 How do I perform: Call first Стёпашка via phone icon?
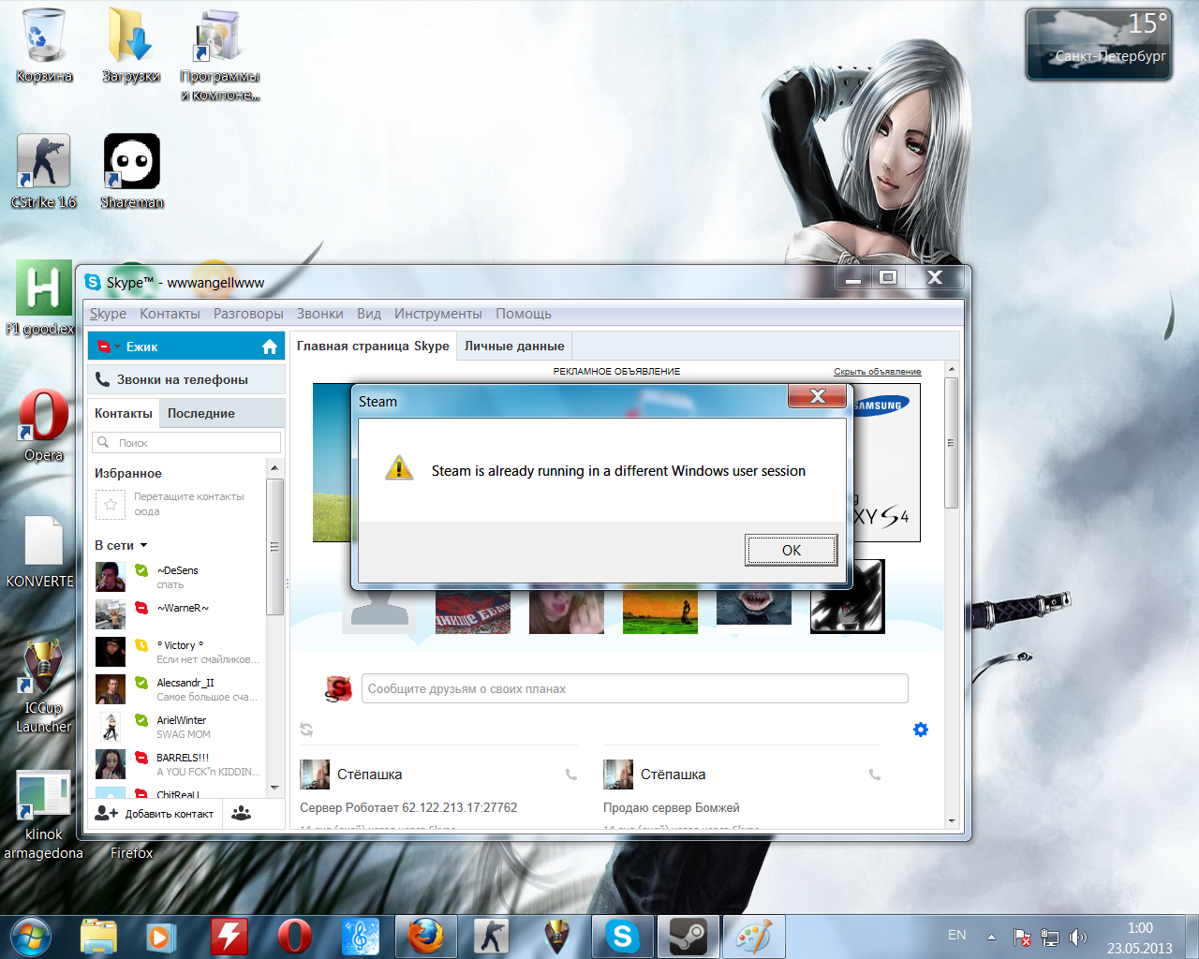click(571, 775)
